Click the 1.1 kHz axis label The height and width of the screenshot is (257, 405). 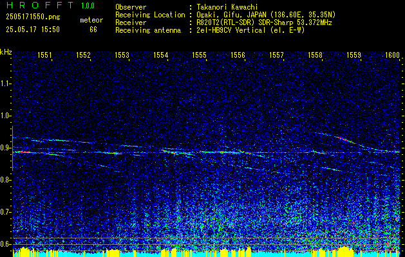pyautogui.click(x=5, y=84)
